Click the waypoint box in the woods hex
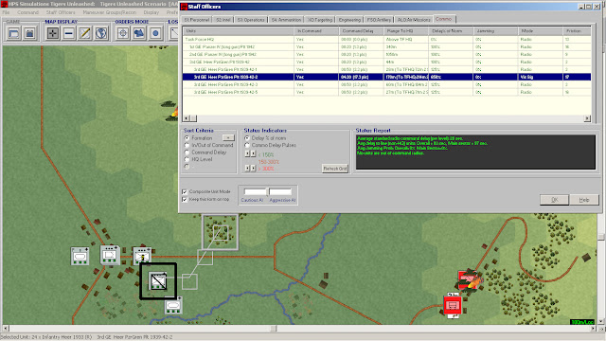The image size is (606, 341). click(x=221, y=233)
